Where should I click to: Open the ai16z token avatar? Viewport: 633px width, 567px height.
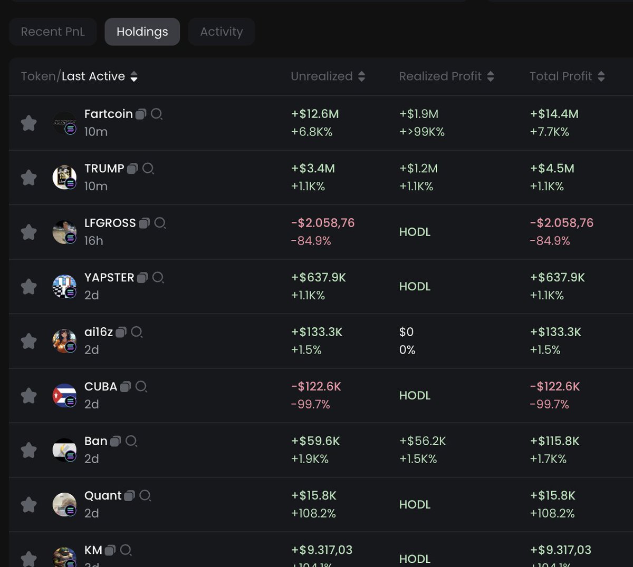click(64, 341)
